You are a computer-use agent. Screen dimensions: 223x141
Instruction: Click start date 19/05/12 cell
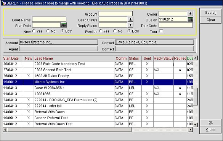tap(13, 118)
